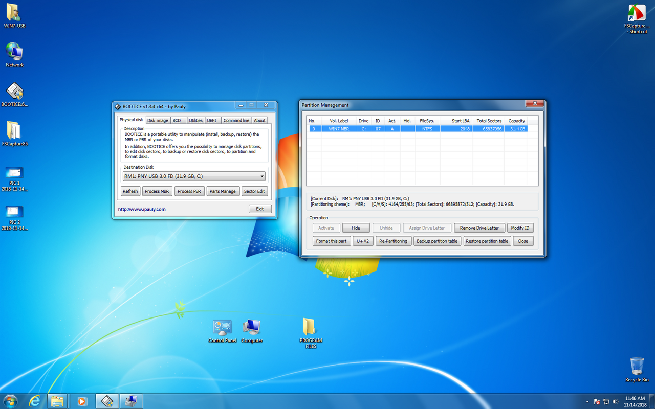Click the Vol. Label column header
655x409 pixels.
point(339,121)
